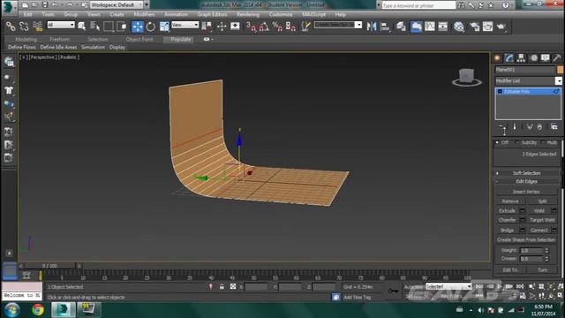
Task: Click Bind to Space Warp icon
Action: (x=37, y=26)
